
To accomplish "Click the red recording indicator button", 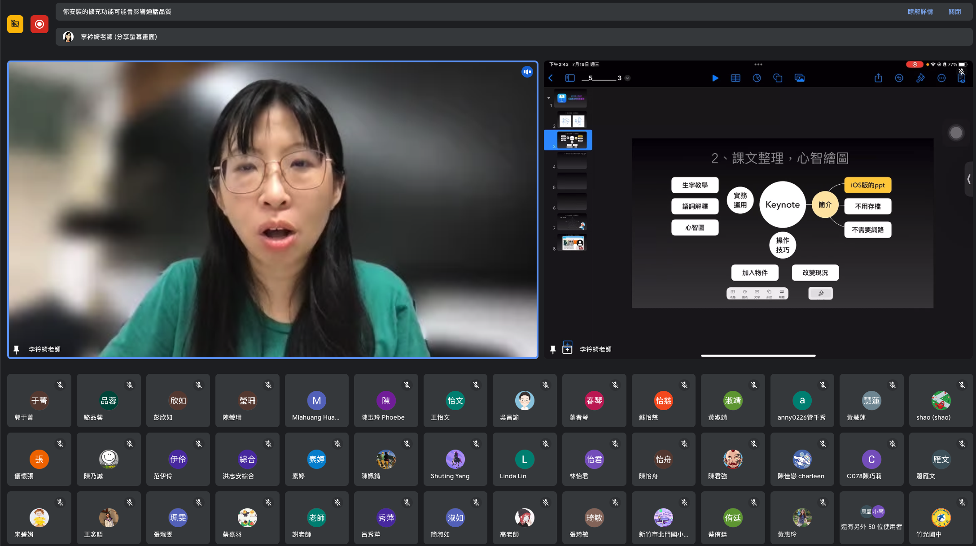I will 39,24.
